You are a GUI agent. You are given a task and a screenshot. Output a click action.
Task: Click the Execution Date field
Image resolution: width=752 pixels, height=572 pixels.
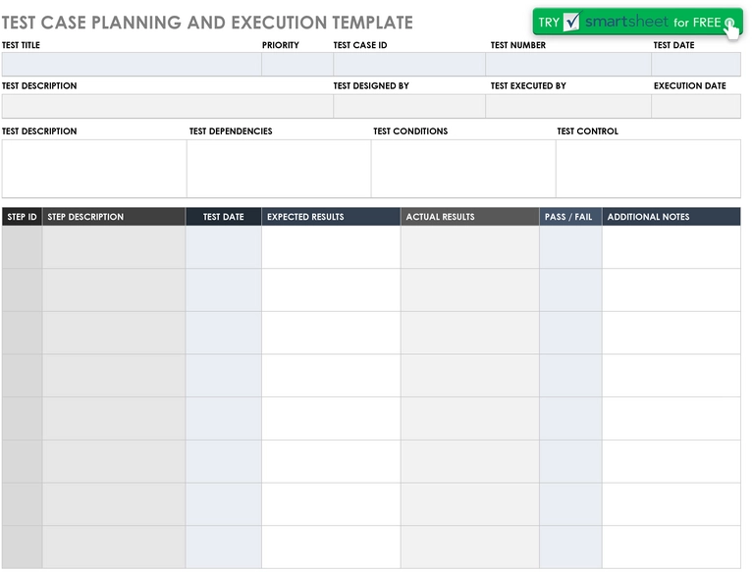pos(696,106)
